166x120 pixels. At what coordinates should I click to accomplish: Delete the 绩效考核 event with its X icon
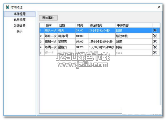[155, 36]
